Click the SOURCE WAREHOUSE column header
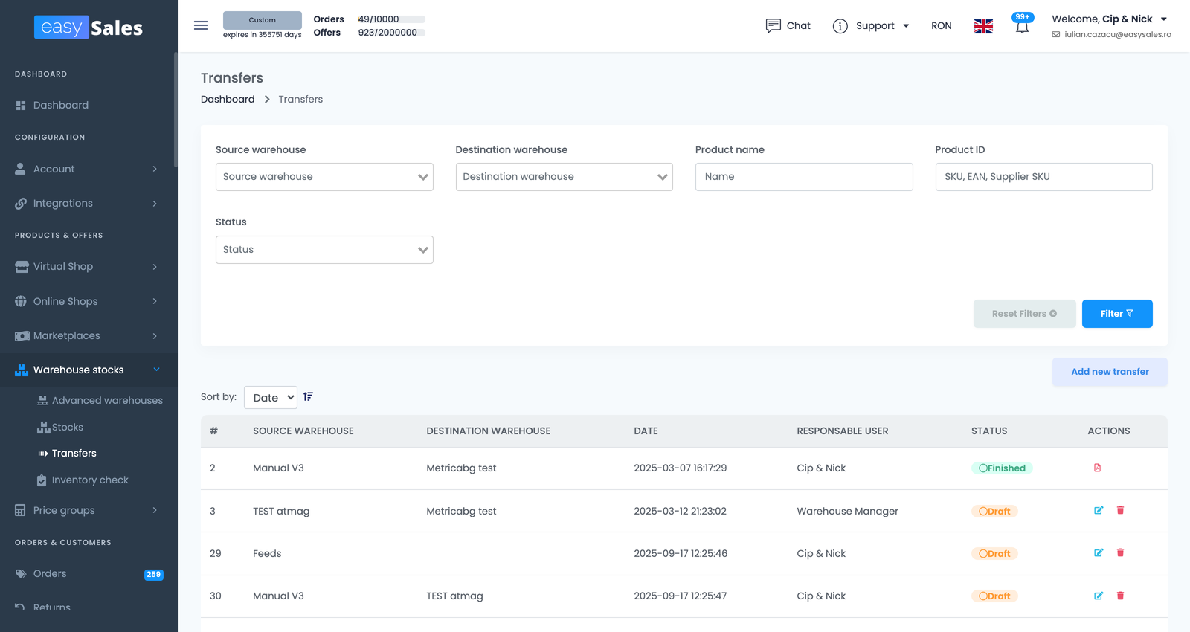This screenshot has width=1190, height=632. (303, 431)
